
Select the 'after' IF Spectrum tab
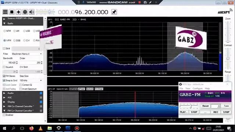point(82,89)
